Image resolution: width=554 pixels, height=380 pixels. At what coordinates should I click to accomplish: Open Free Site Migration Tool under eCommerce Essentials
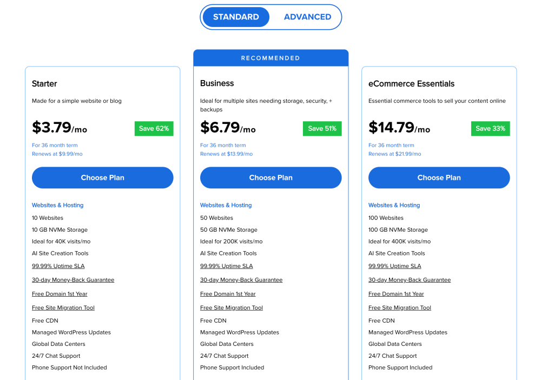399,307
